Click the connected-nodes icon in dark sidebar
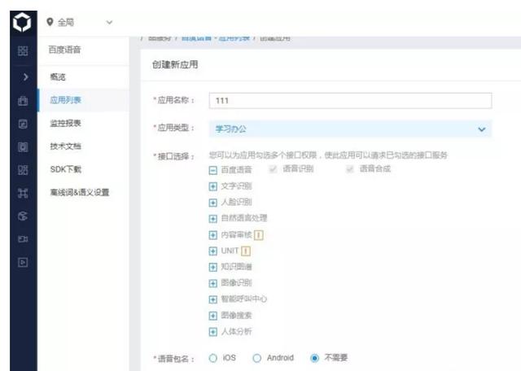Image resolution: width=521 pixels, height=371 pixels. [23, 193]
